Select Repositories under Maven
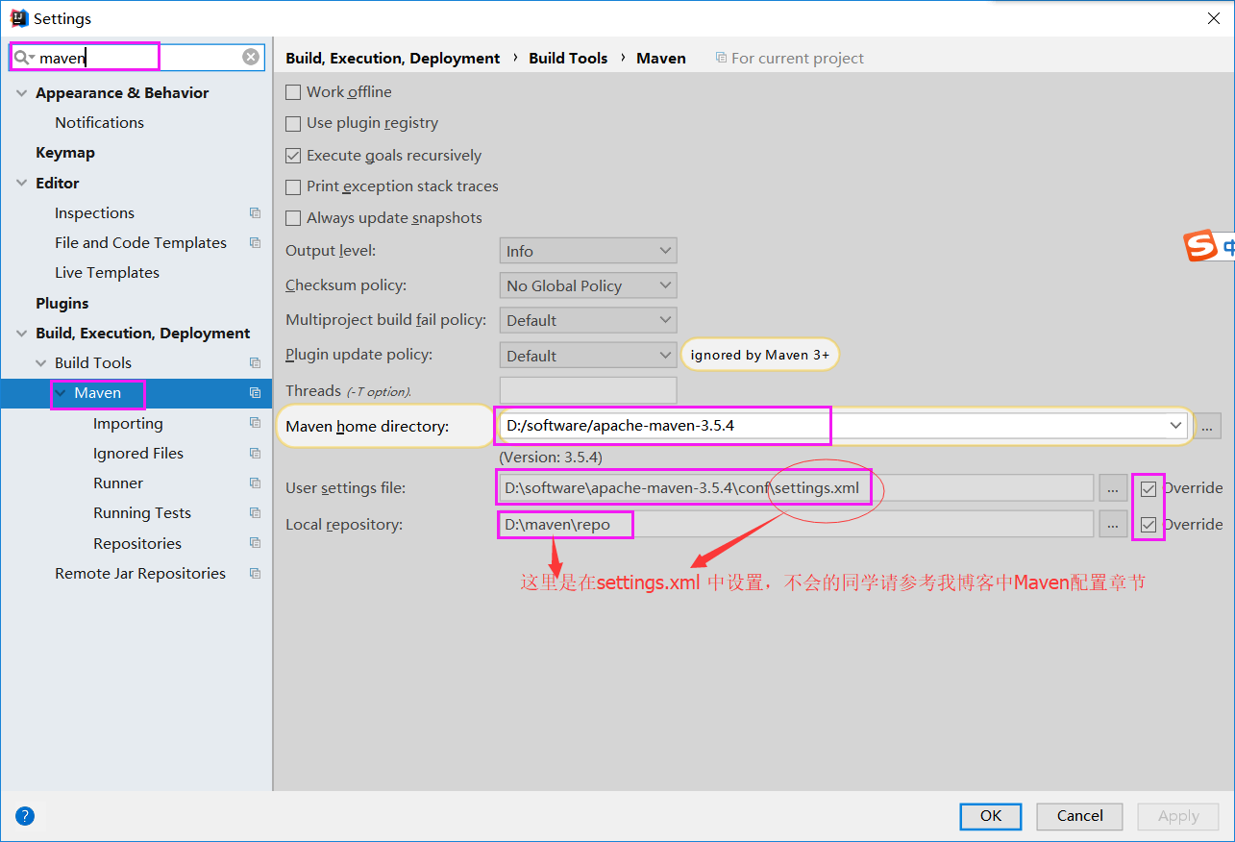This screenshot has height=842, width=1235. [137, 543]
